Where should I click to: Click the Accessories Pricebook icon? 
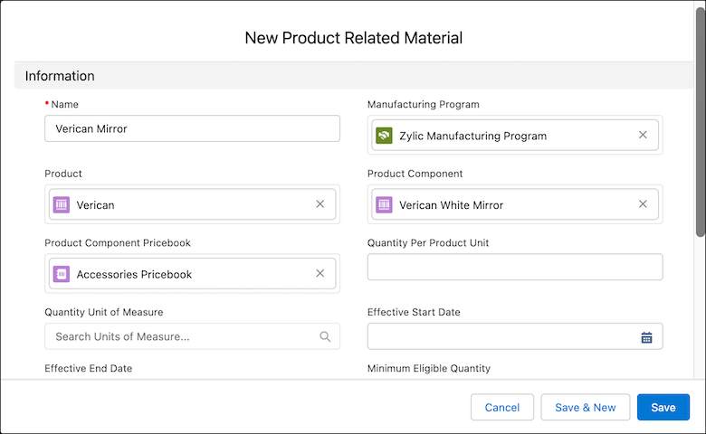click(62, 274)
